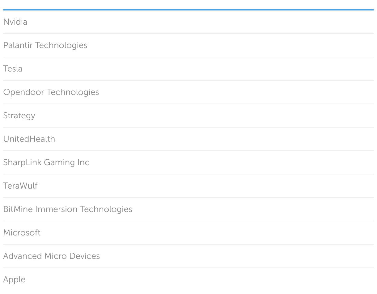Open the Apple list item
This screenshot has width=377, height=294.
point(14,280)
